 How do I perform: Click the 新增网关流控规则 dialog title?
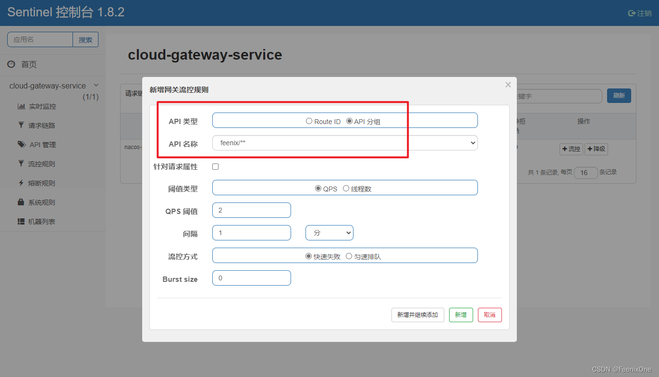click(179, 89)
